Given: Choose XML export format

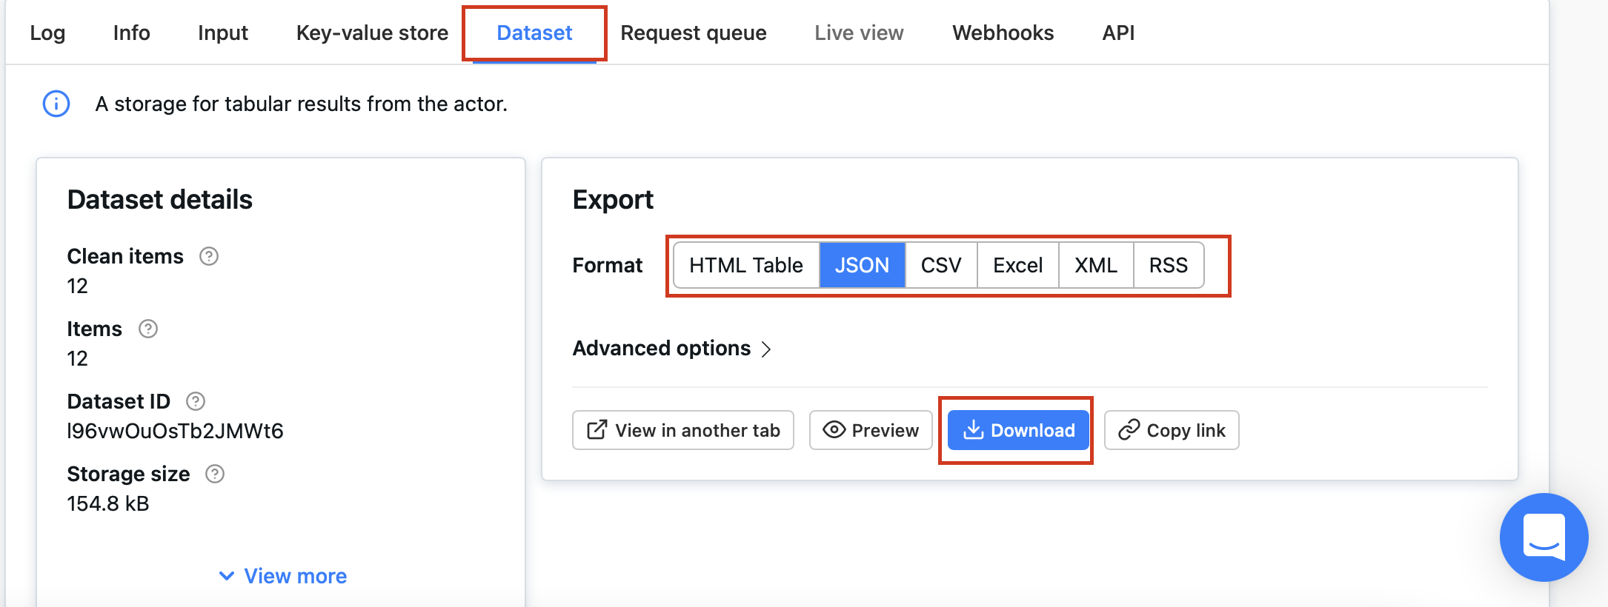Looking at the screenshot, I should point(1096,265).
